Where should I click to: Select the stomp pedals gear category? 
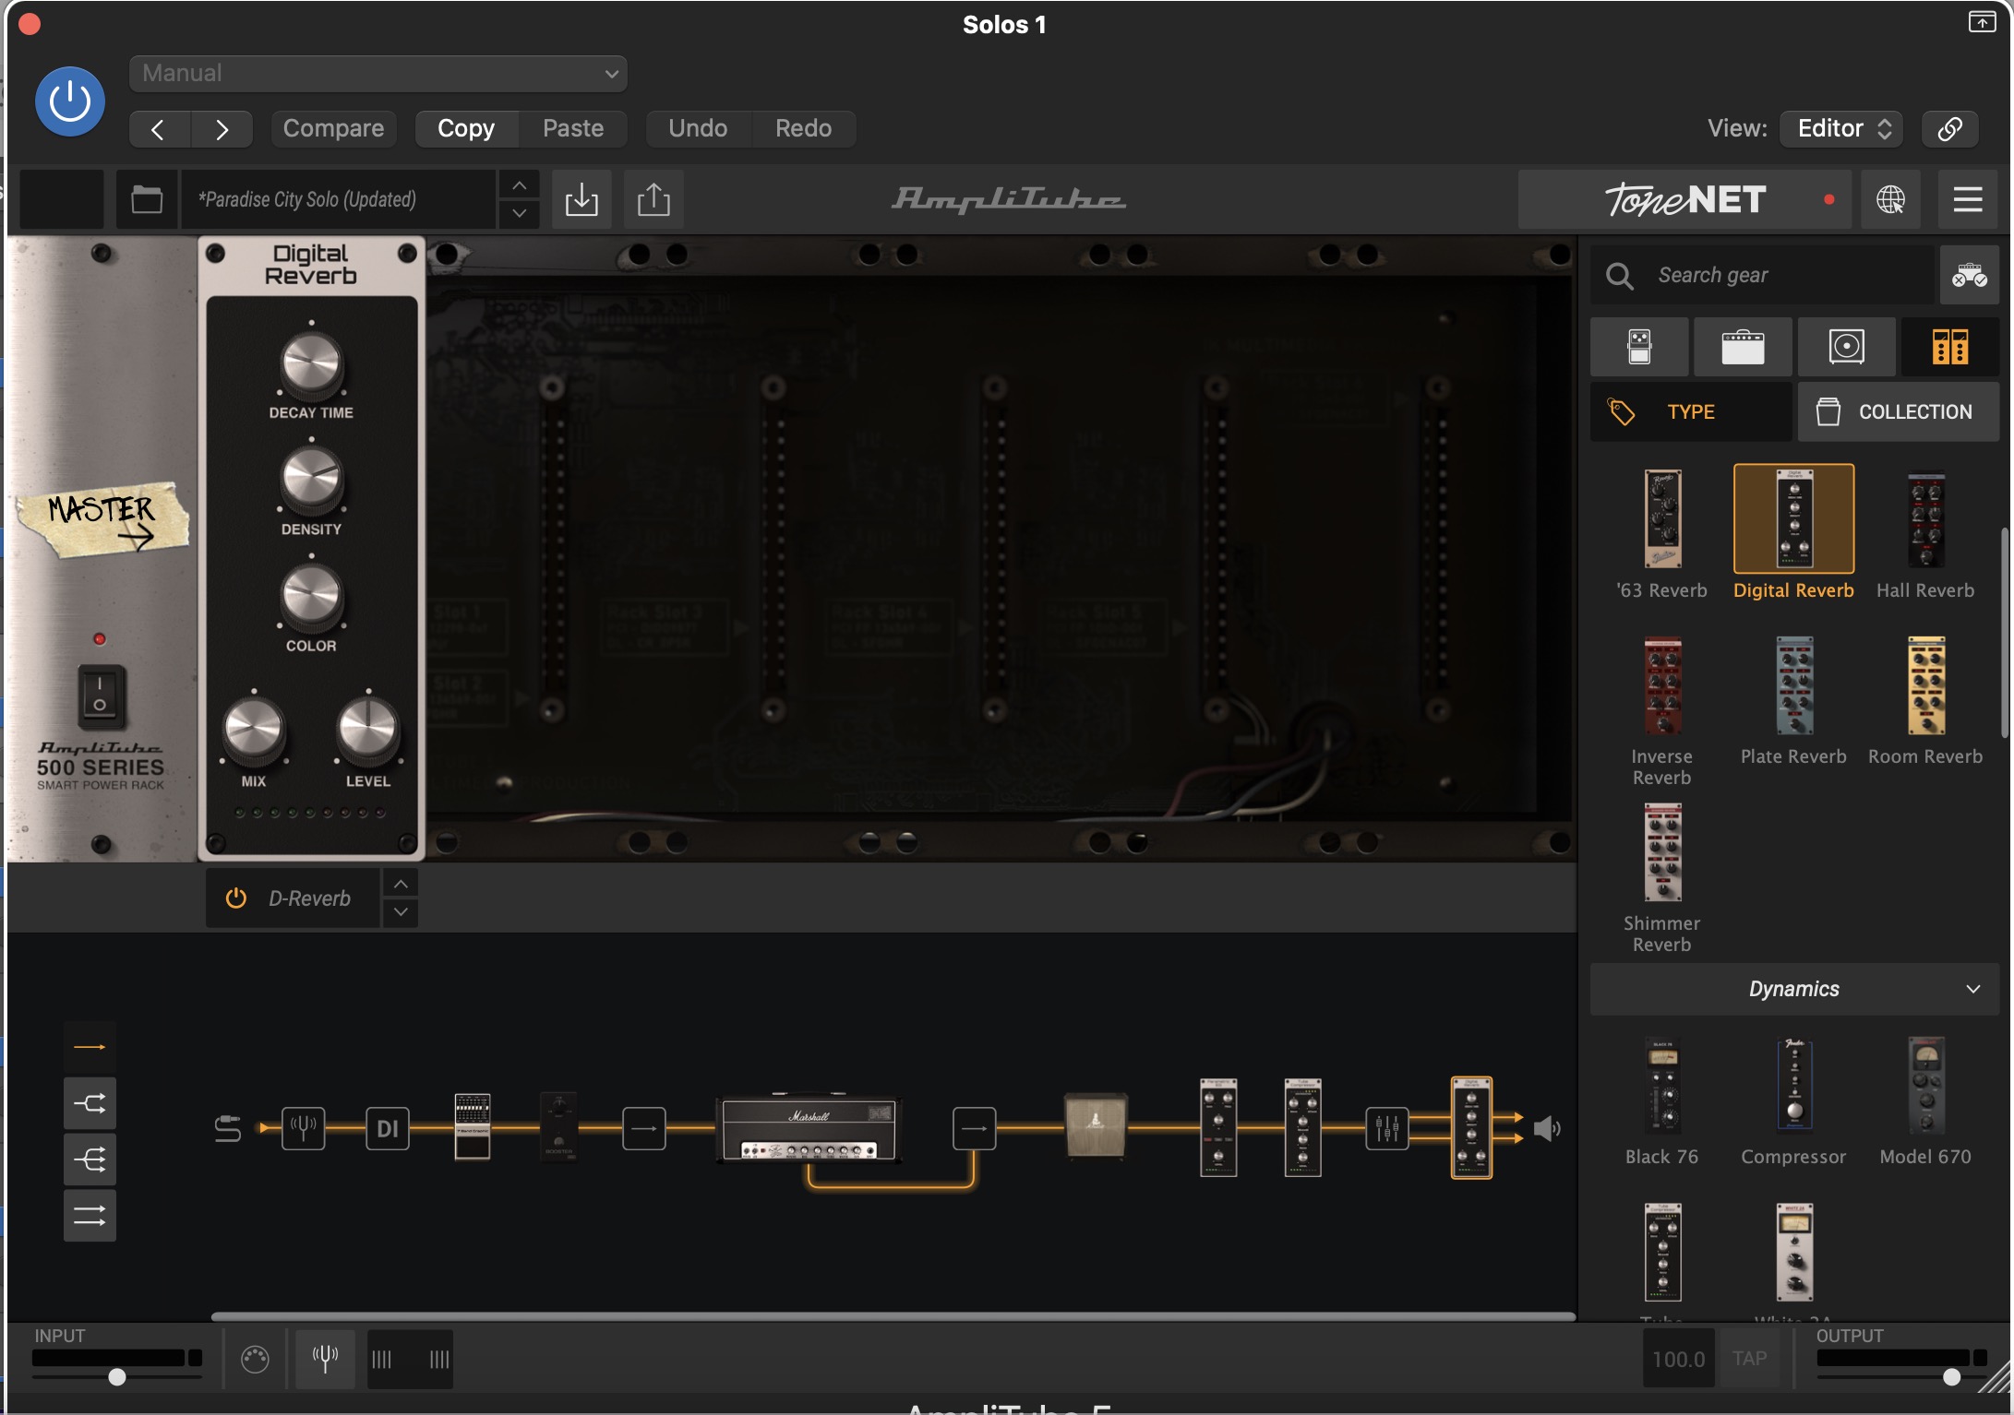tap(1639, 347)
